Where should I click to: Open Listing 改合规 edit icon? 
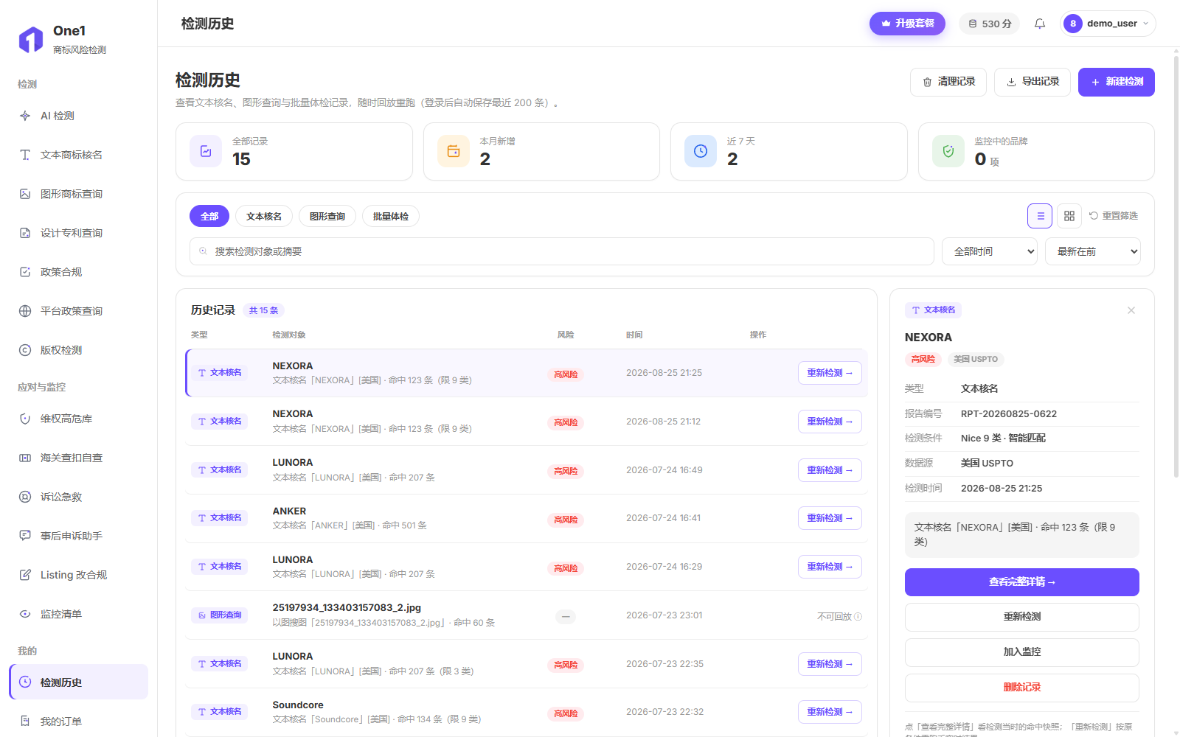pyautogui.click(x=25, y=575)
